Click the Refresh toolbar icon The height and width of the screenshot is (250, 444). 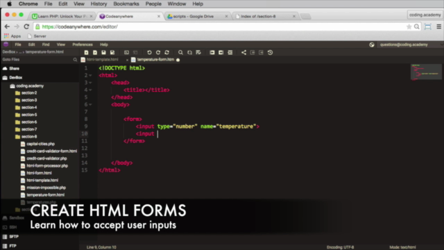pyautogui.click(x=166, y=53)
